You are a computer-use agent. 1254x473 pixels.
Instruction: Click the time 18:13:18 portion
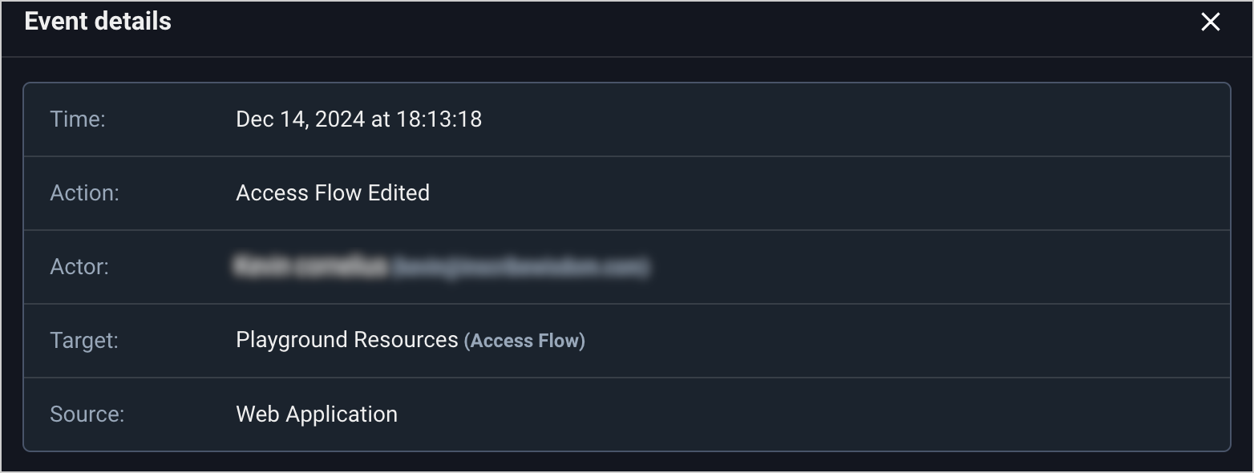[439, 119]
